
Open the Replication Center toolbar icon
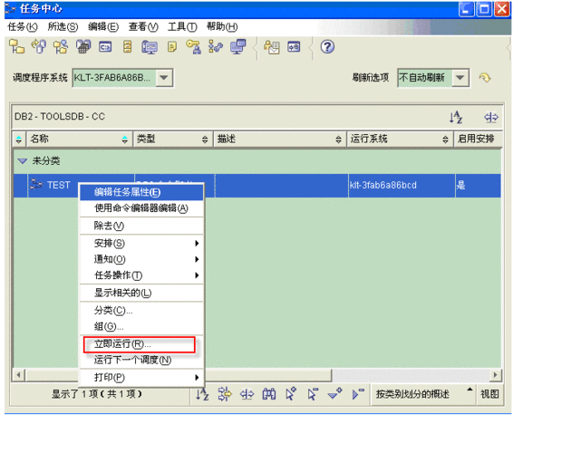coord(39,47)
